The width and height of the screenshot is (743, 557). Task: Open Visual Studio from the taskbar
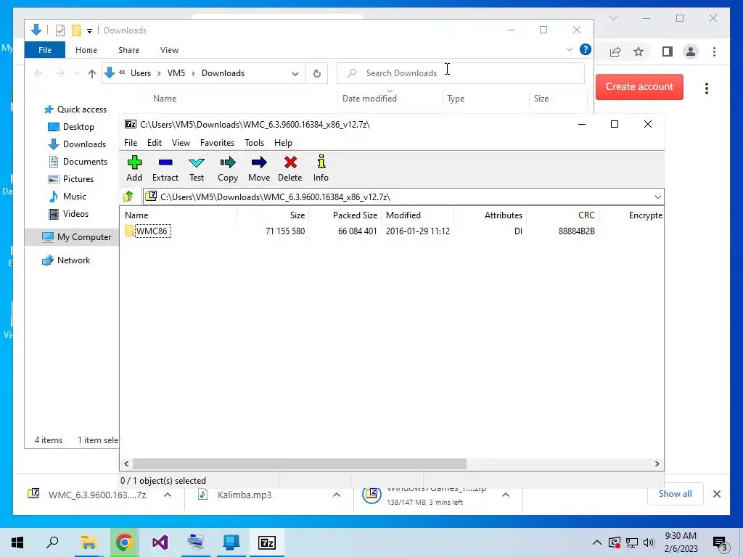[x=160, y=542]
